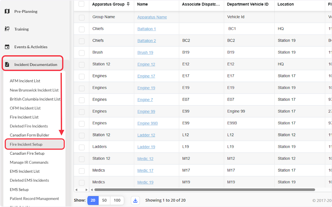Open the Engine 99 link
This screenshot has height=207, width=332.
pyautogui.click(x=146, y=112)
